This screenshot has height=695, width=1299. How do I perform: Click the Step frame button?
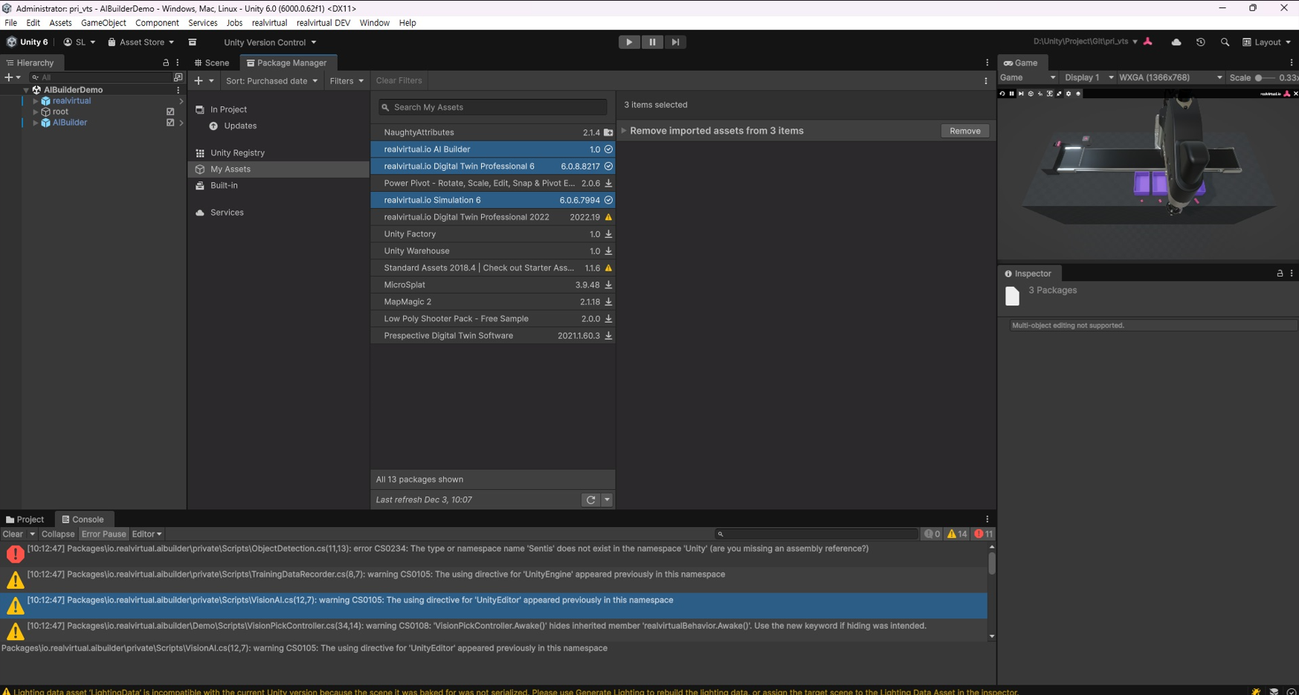coord(675,42)
